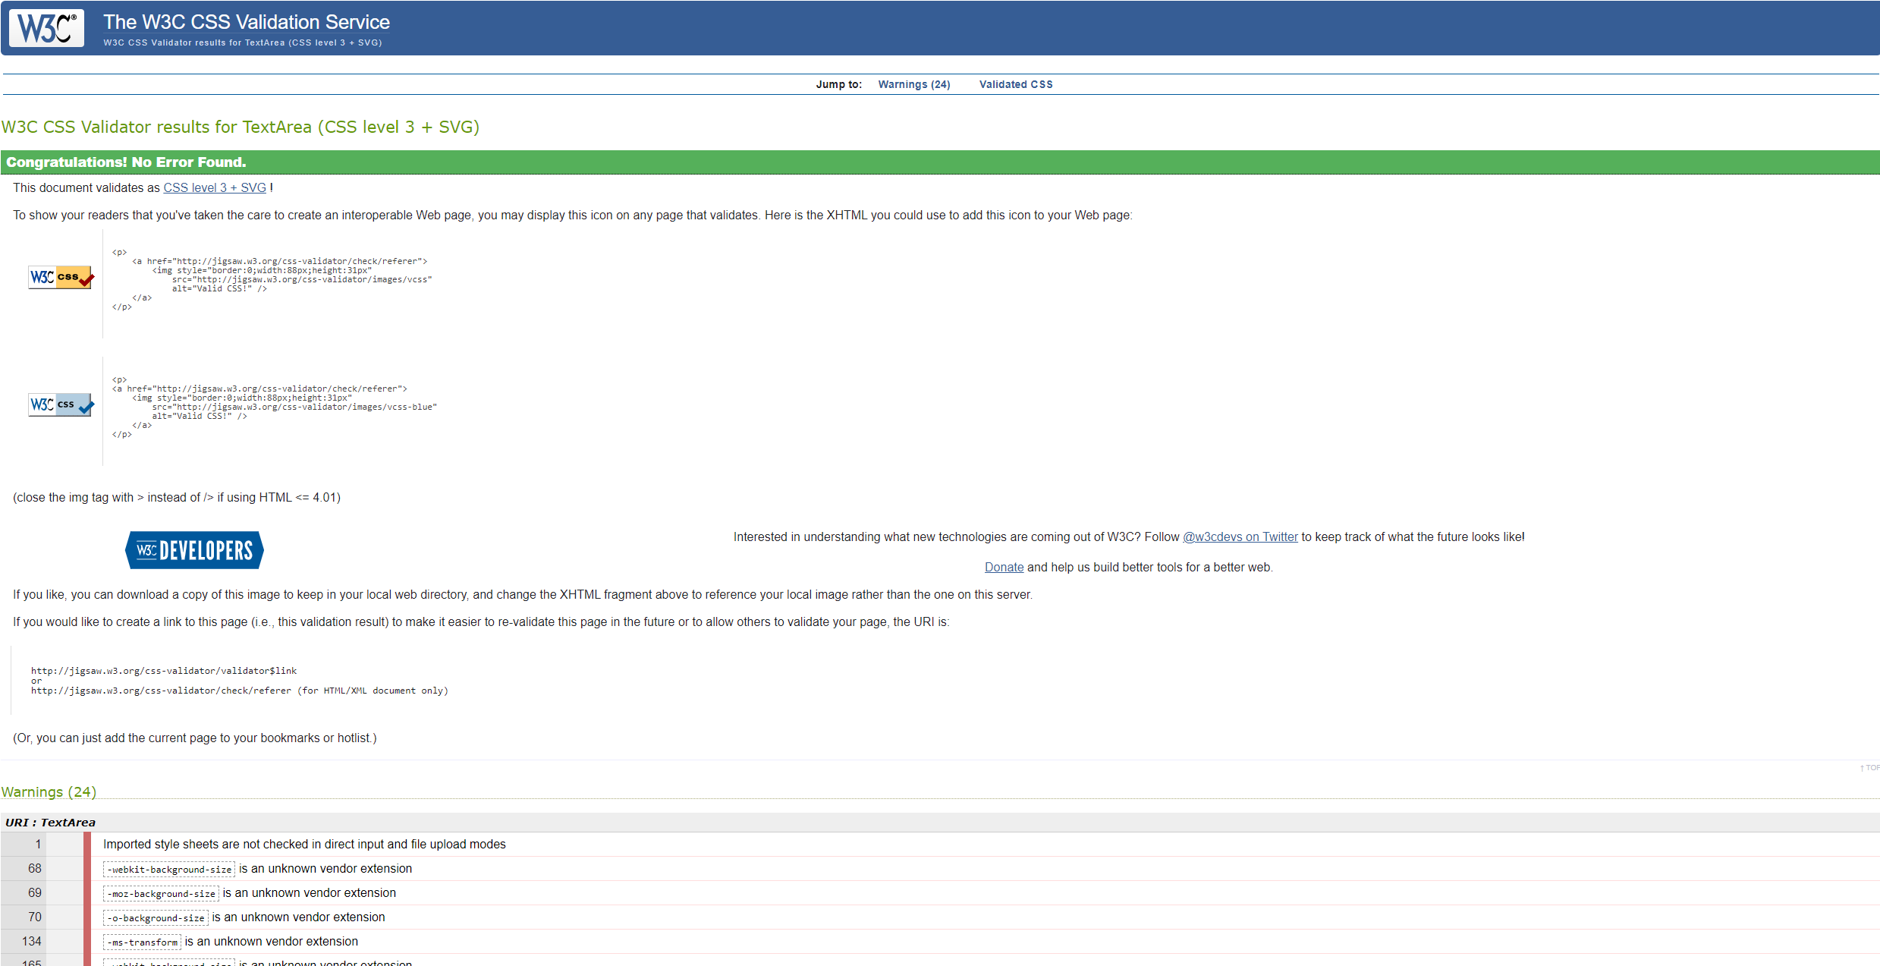Click the -webkit-background-size code label
The height and width of the screenshot is (966, 1880).
click(x=169, y=870)
